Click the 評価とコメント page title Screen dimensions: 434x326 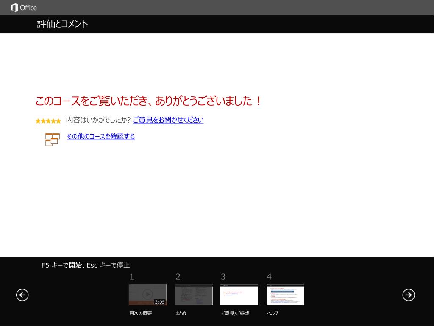pos(63,24)
